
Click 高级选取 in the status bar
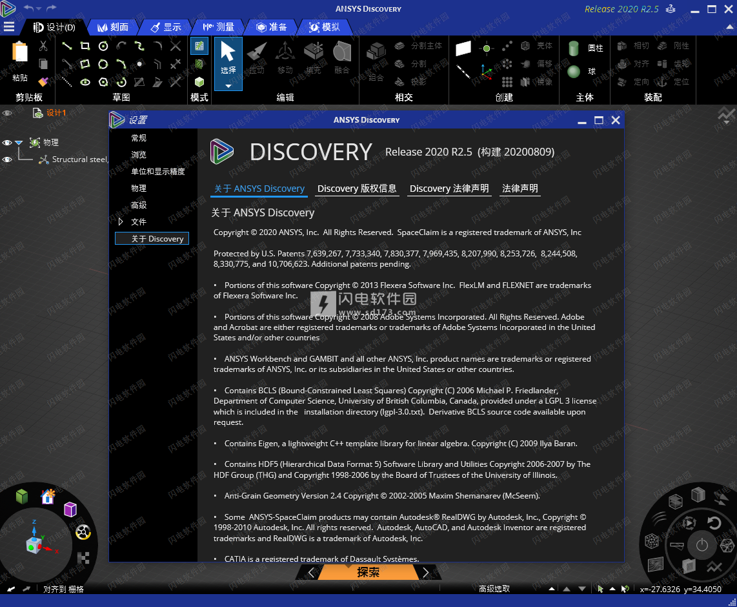[494, 589]
